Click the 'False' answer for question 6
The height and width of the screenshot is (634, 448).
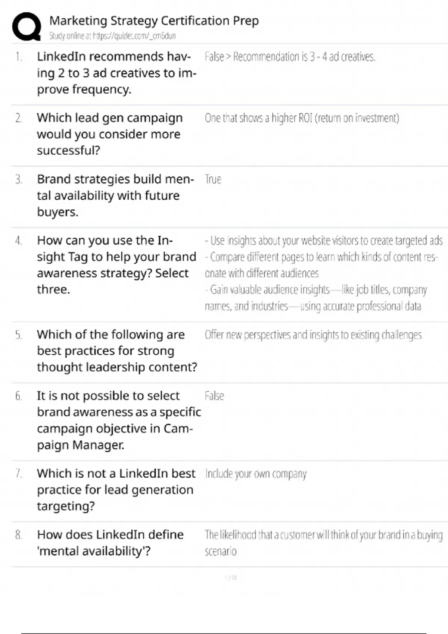[214, 396]
